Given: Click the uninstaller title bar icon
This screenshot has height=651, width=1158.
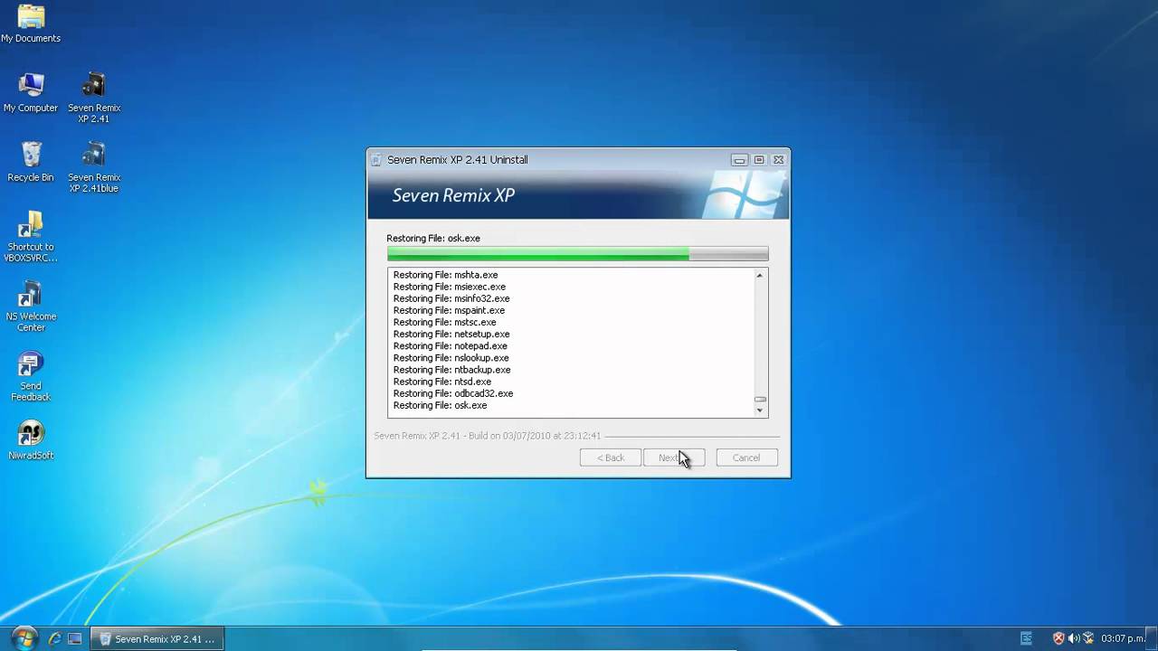Looking at the screenshot, I should (x=376, y=159).
